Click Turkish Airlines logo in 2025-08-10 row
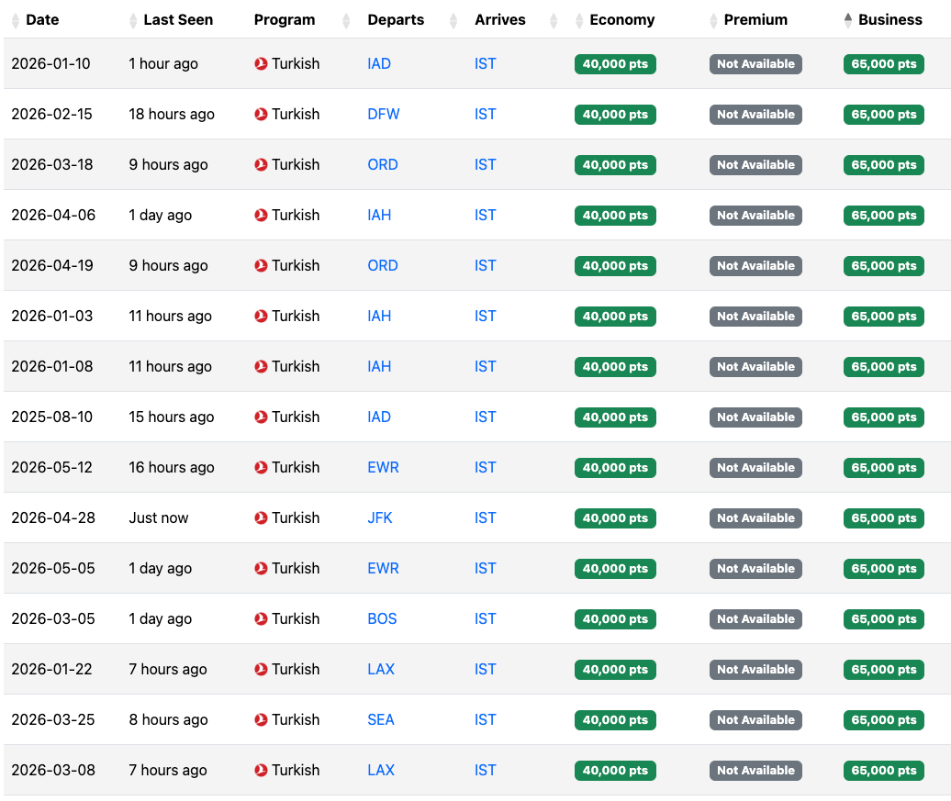951x801 pixels. pyautogui.click(x=261, y=417)
